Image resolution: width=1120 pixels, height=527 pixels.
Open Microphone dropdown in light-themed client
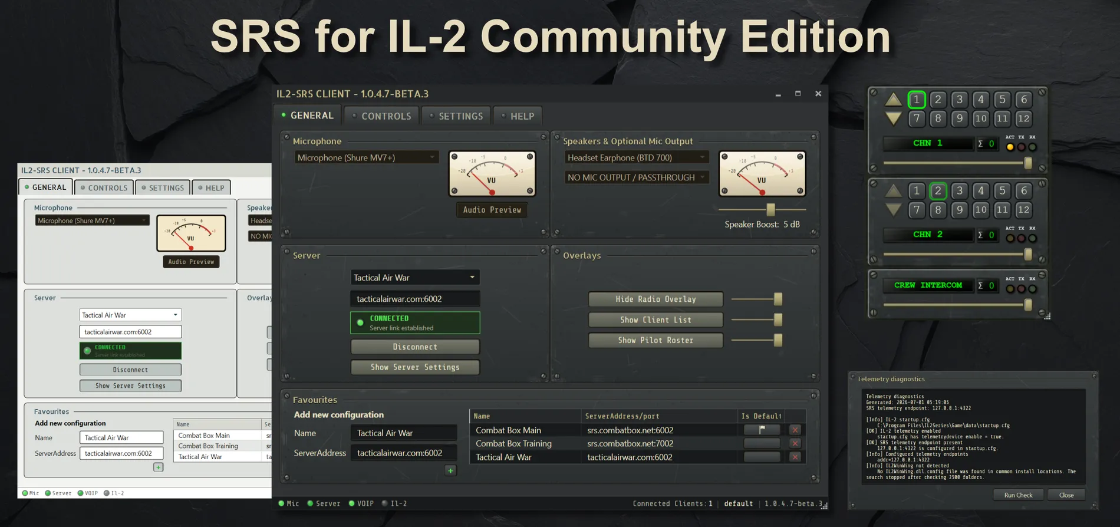(x=92, y=220)
